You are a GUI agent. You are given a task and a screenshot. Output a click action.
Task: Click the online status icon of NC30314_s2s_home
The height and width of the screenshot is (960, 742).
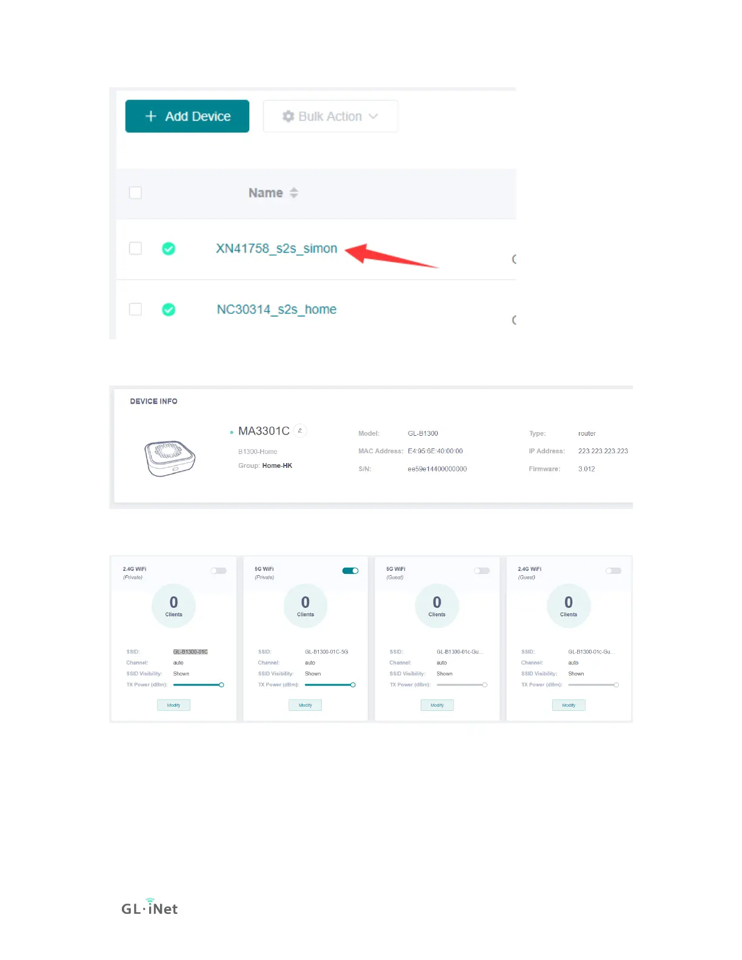click(x=169, y=310)
